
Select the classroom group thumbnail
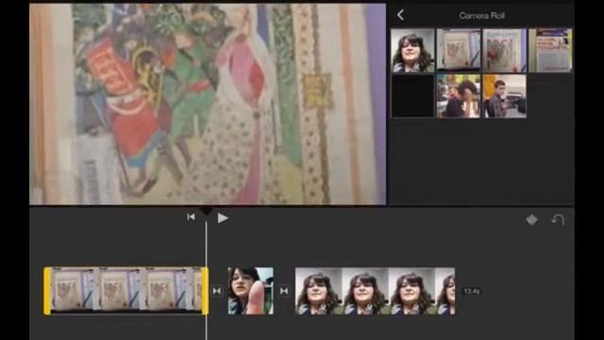(459, 95)
